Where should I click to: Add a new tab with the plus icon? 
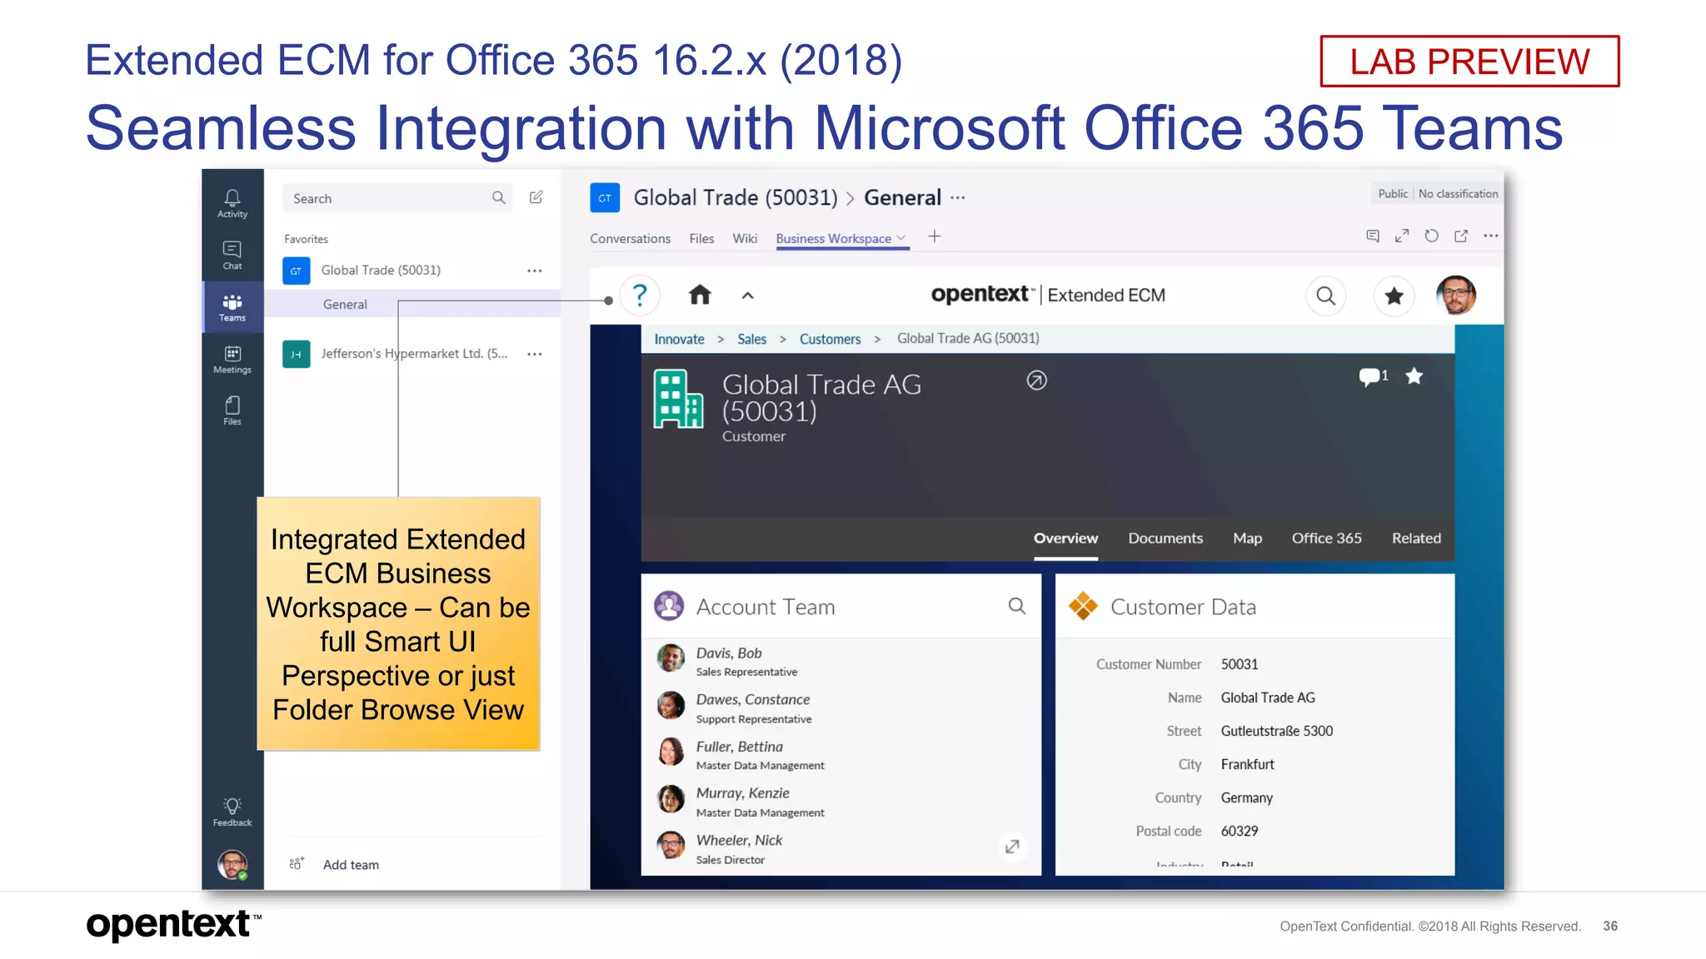click(x=935, y=236)
